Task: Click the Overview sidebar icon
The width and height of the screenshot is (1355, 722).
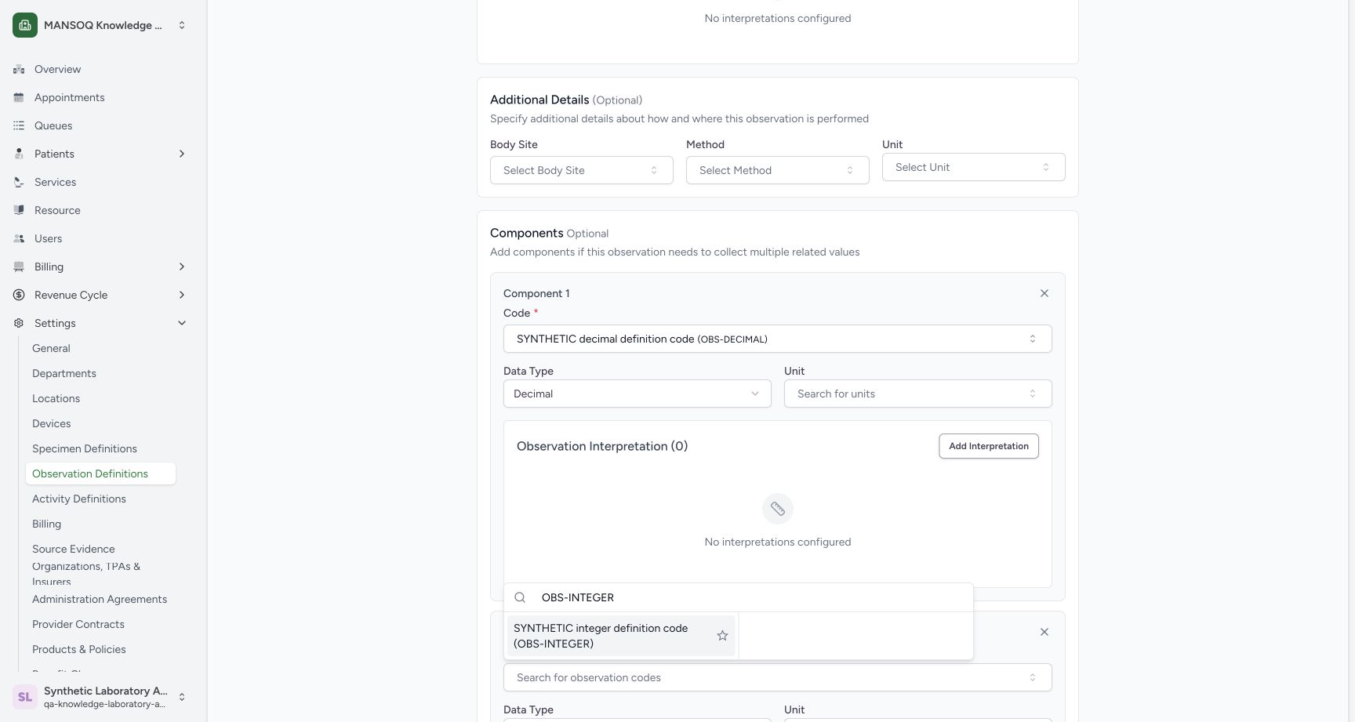Action: [x=19, y=69]
